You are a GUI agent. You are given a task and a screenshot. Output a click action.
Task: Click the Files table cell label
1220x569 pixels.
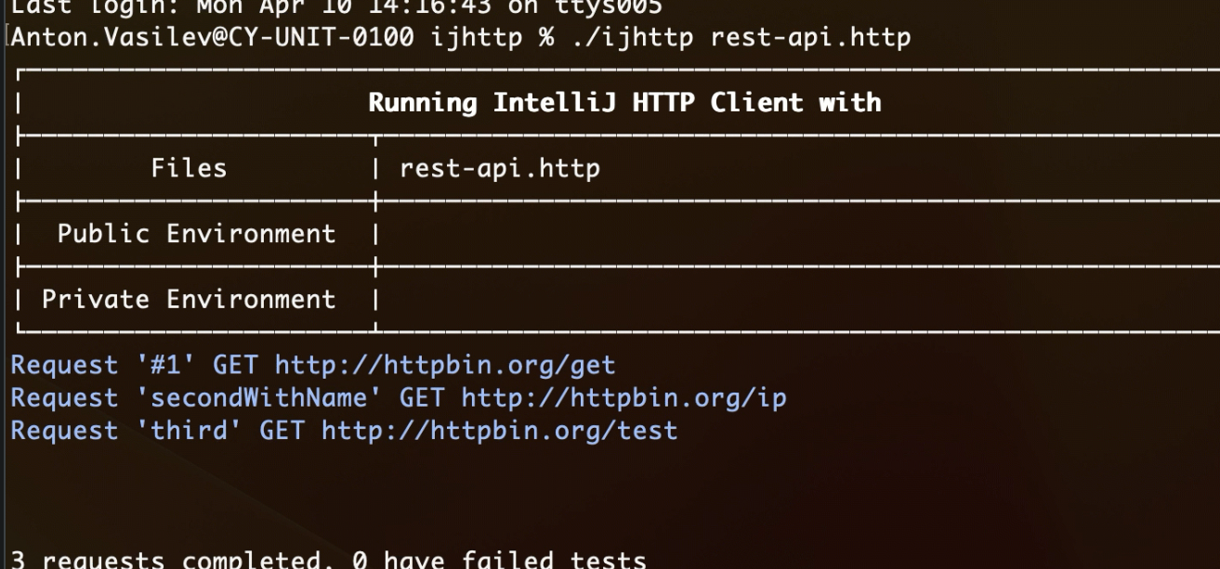(x=189, y=168)
